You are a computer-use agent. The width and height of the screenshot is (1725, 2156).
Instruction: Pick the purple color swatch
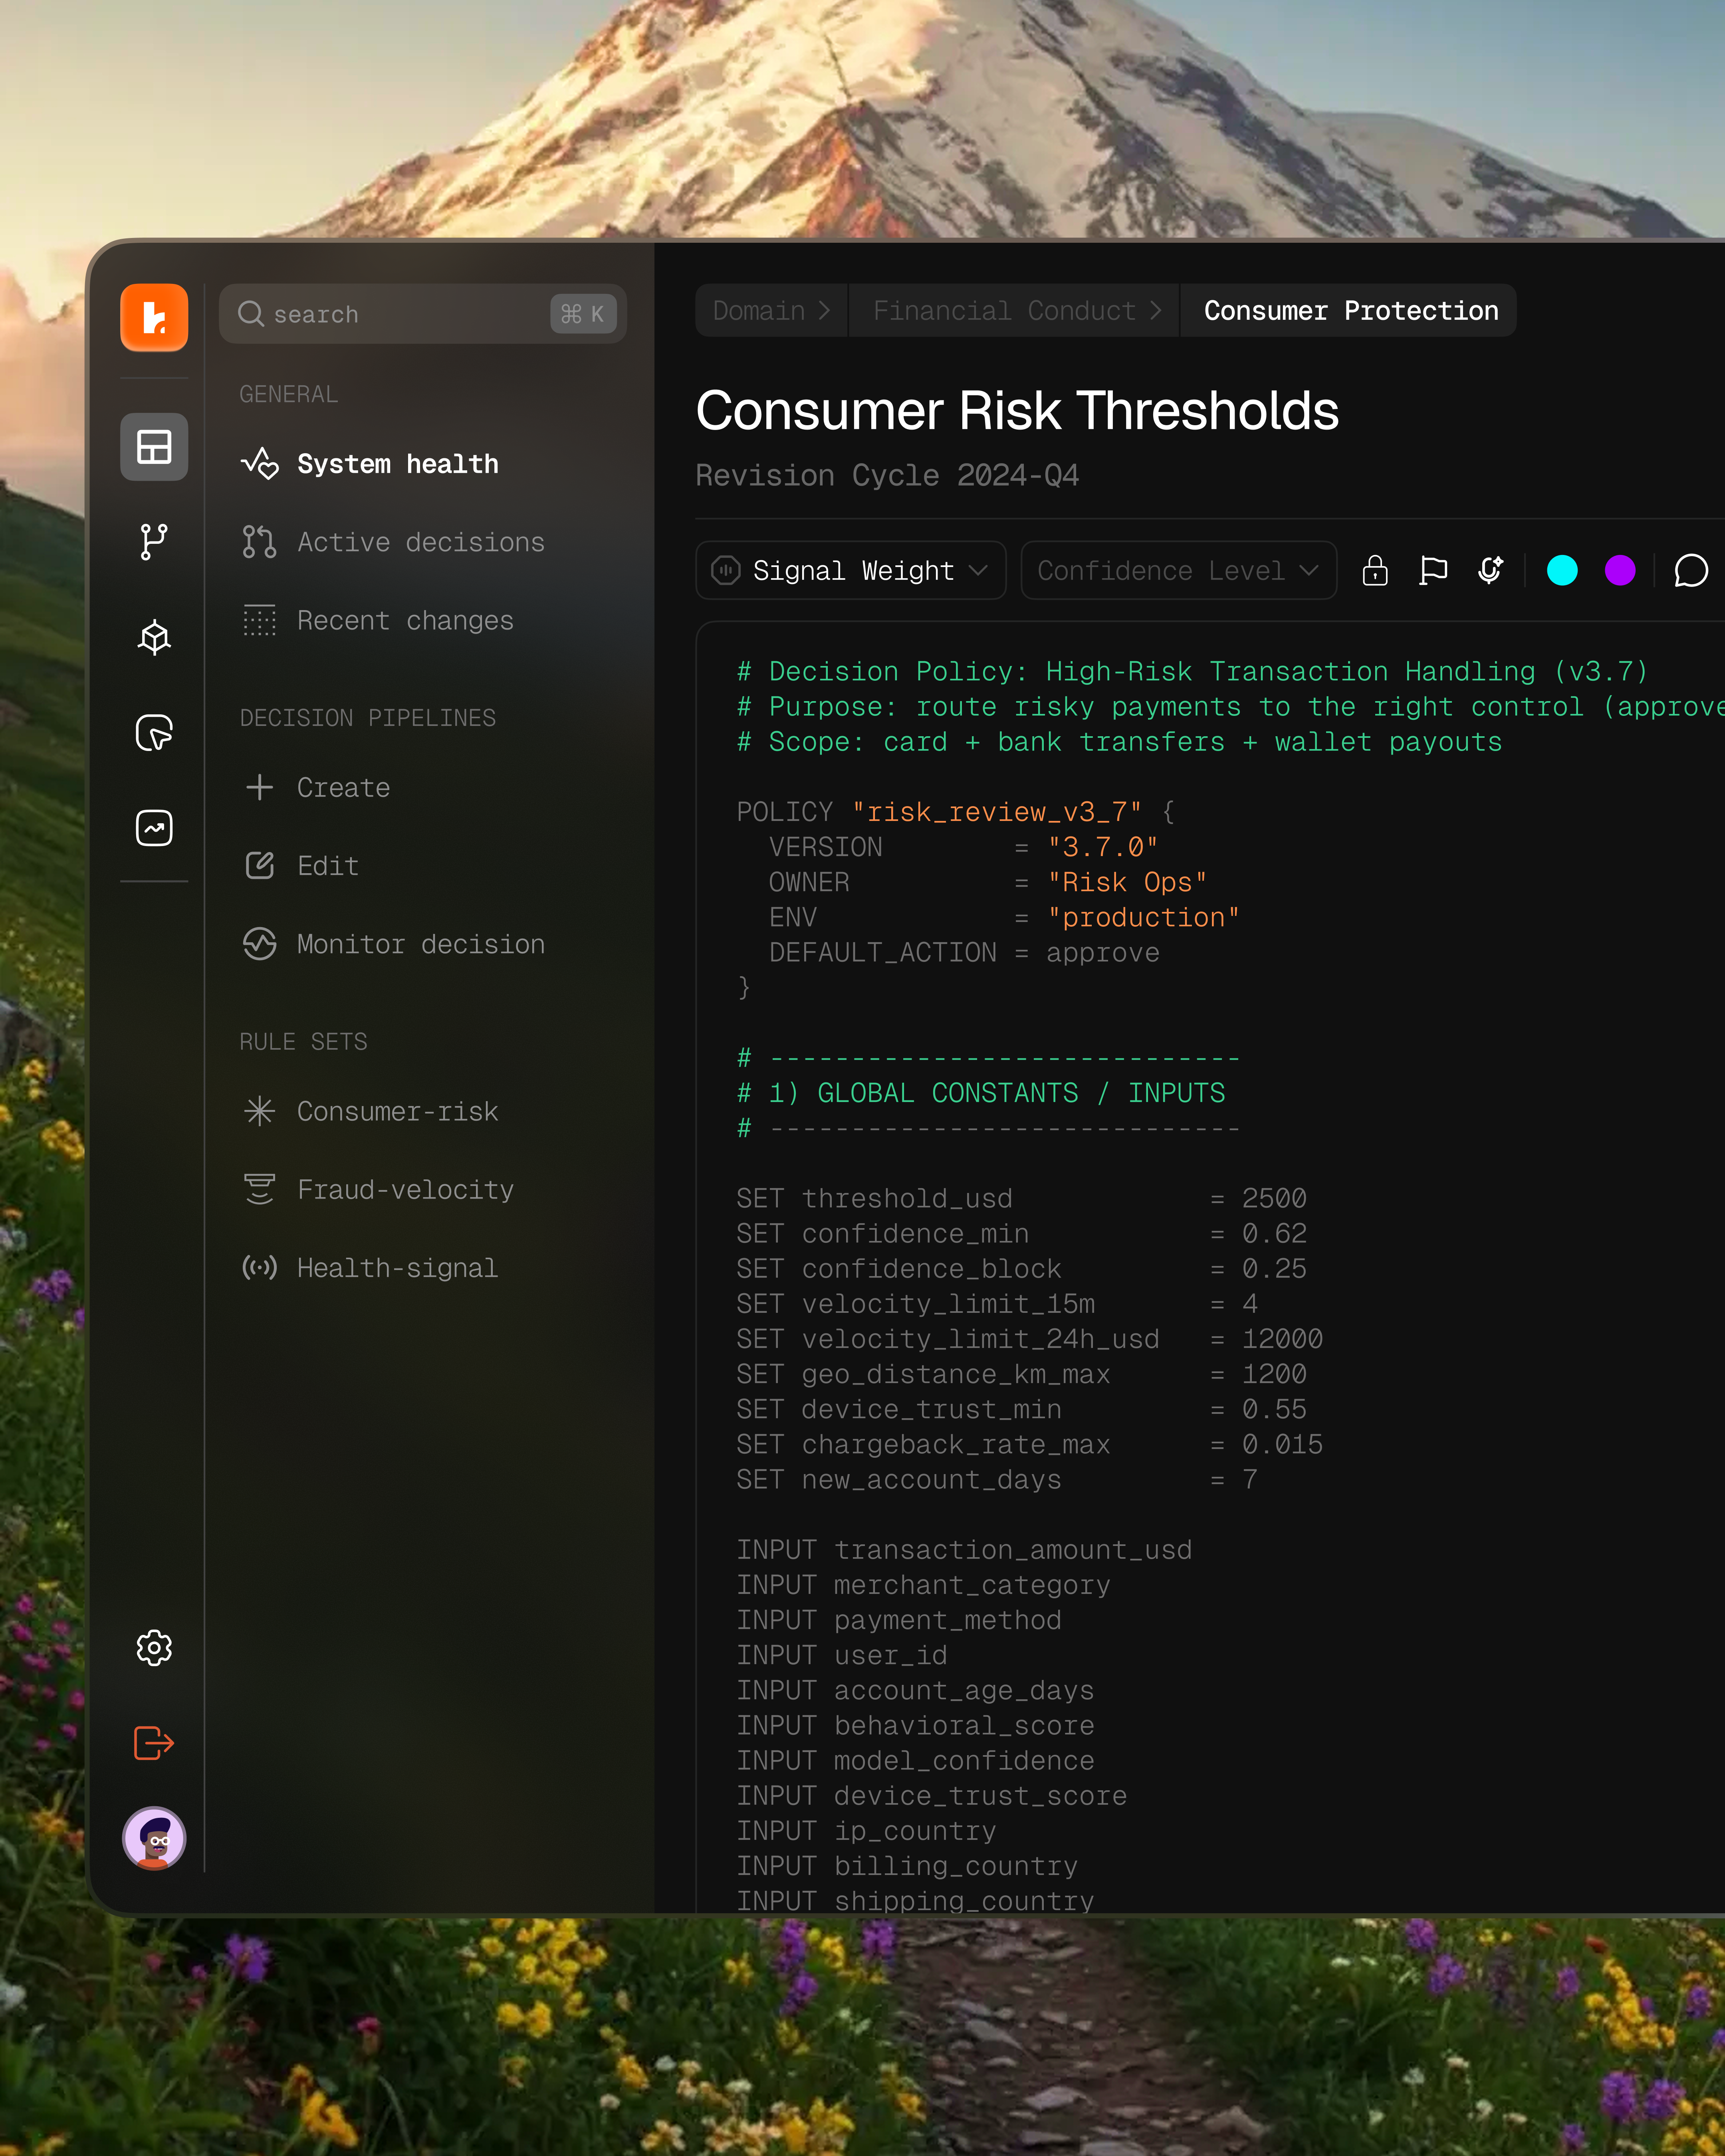[1619, 570]
